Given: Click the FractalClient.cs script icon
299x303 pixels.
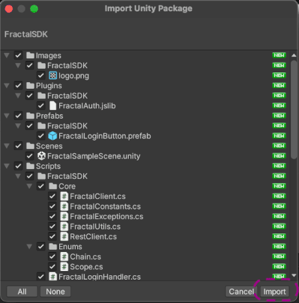Looking at the screenshot, I should (64, 196).
